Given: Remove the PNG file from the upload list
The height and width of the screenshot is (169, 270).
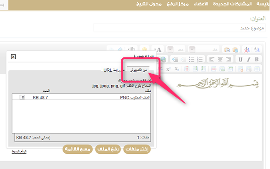Looking at the screenshot, I should 22,97.
